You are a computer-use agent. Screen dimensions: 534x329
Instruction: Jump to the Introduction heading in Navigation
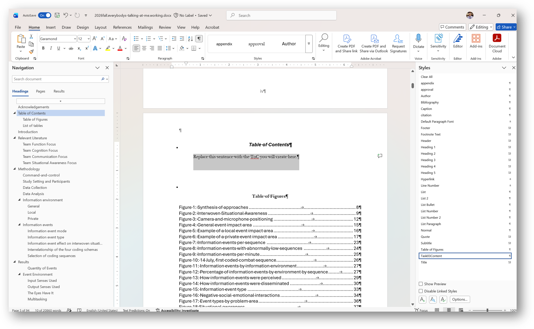(x=28, y=132)
